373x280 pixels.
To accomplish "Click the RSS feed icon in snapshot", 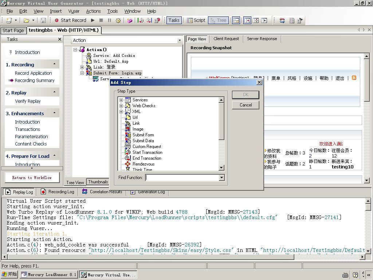I will [354, 78].
